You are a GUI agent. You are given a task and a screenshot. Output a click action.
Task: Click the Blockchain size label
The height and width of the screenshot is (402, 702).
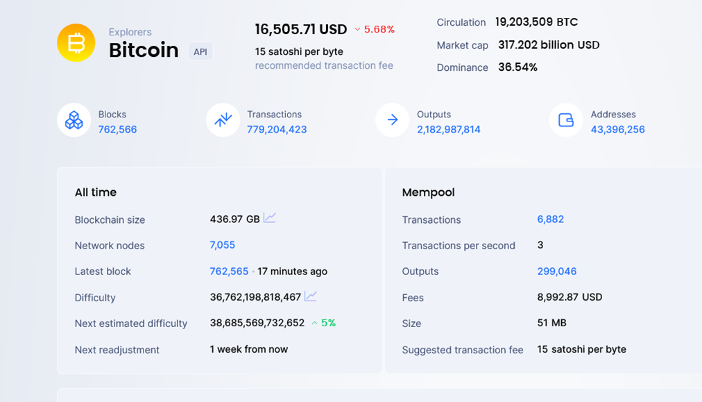pyautogui.click(x=110, y=220)
